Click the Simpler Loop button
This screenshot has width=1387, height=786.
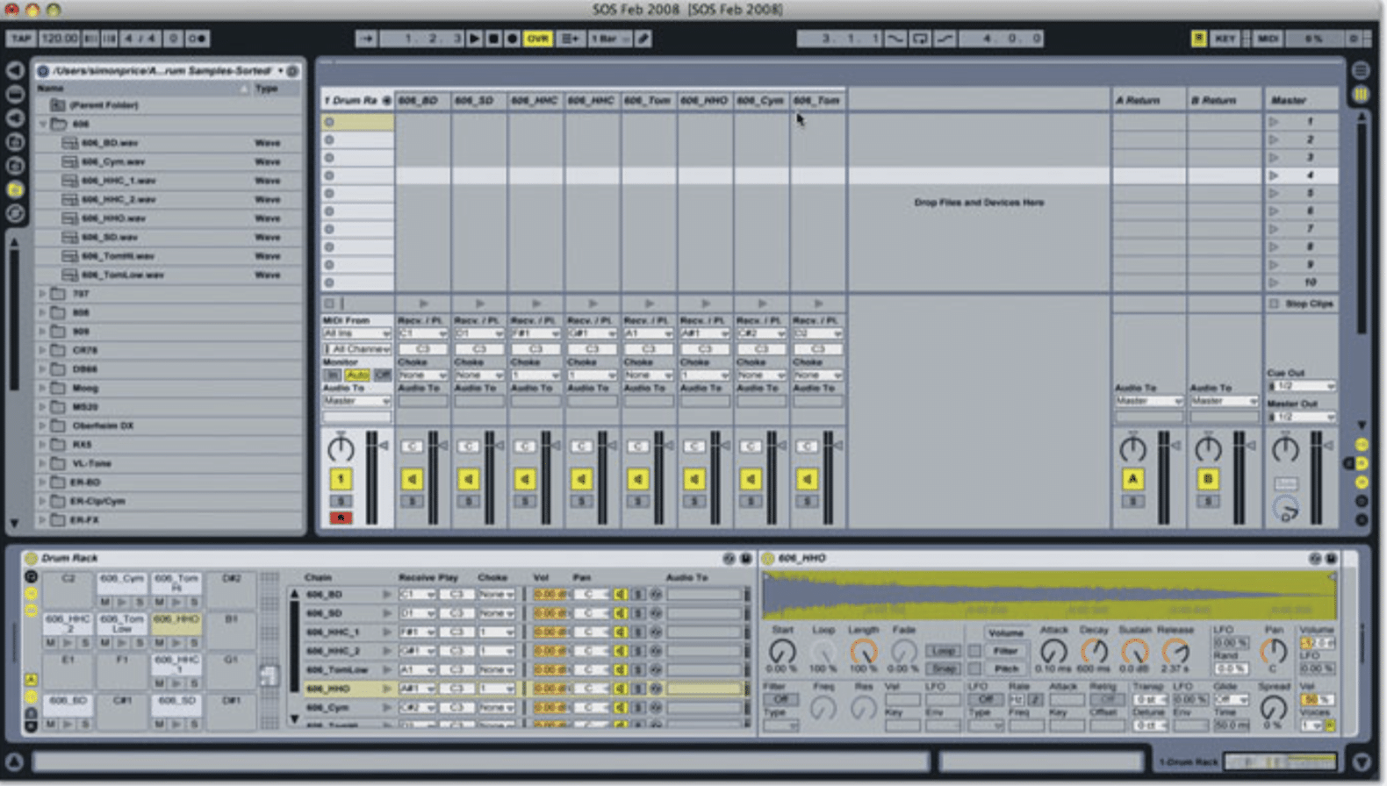(x=943, y=651)
